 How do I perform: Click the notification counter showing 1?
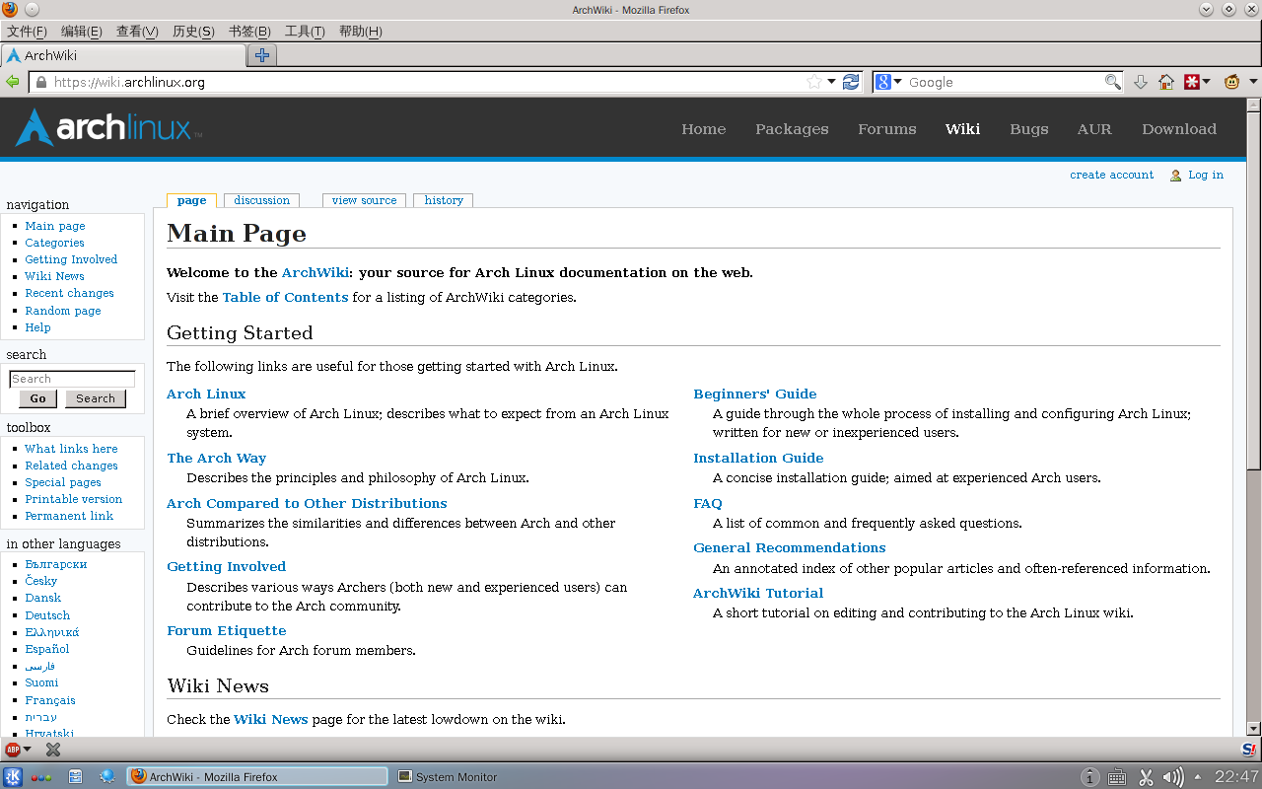(1089, 777)
